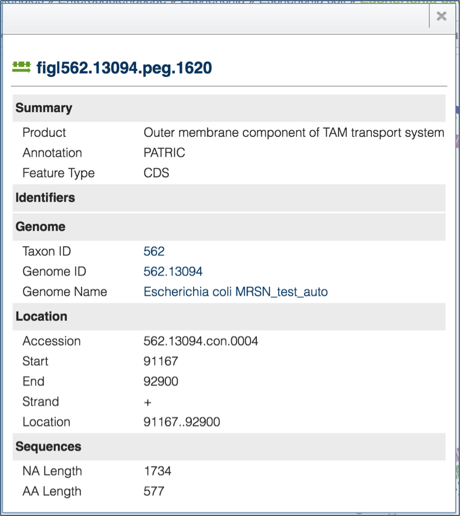The image size is (460, 516).
Task: Click the PATRIC annotation value
Action: point(164,153)
